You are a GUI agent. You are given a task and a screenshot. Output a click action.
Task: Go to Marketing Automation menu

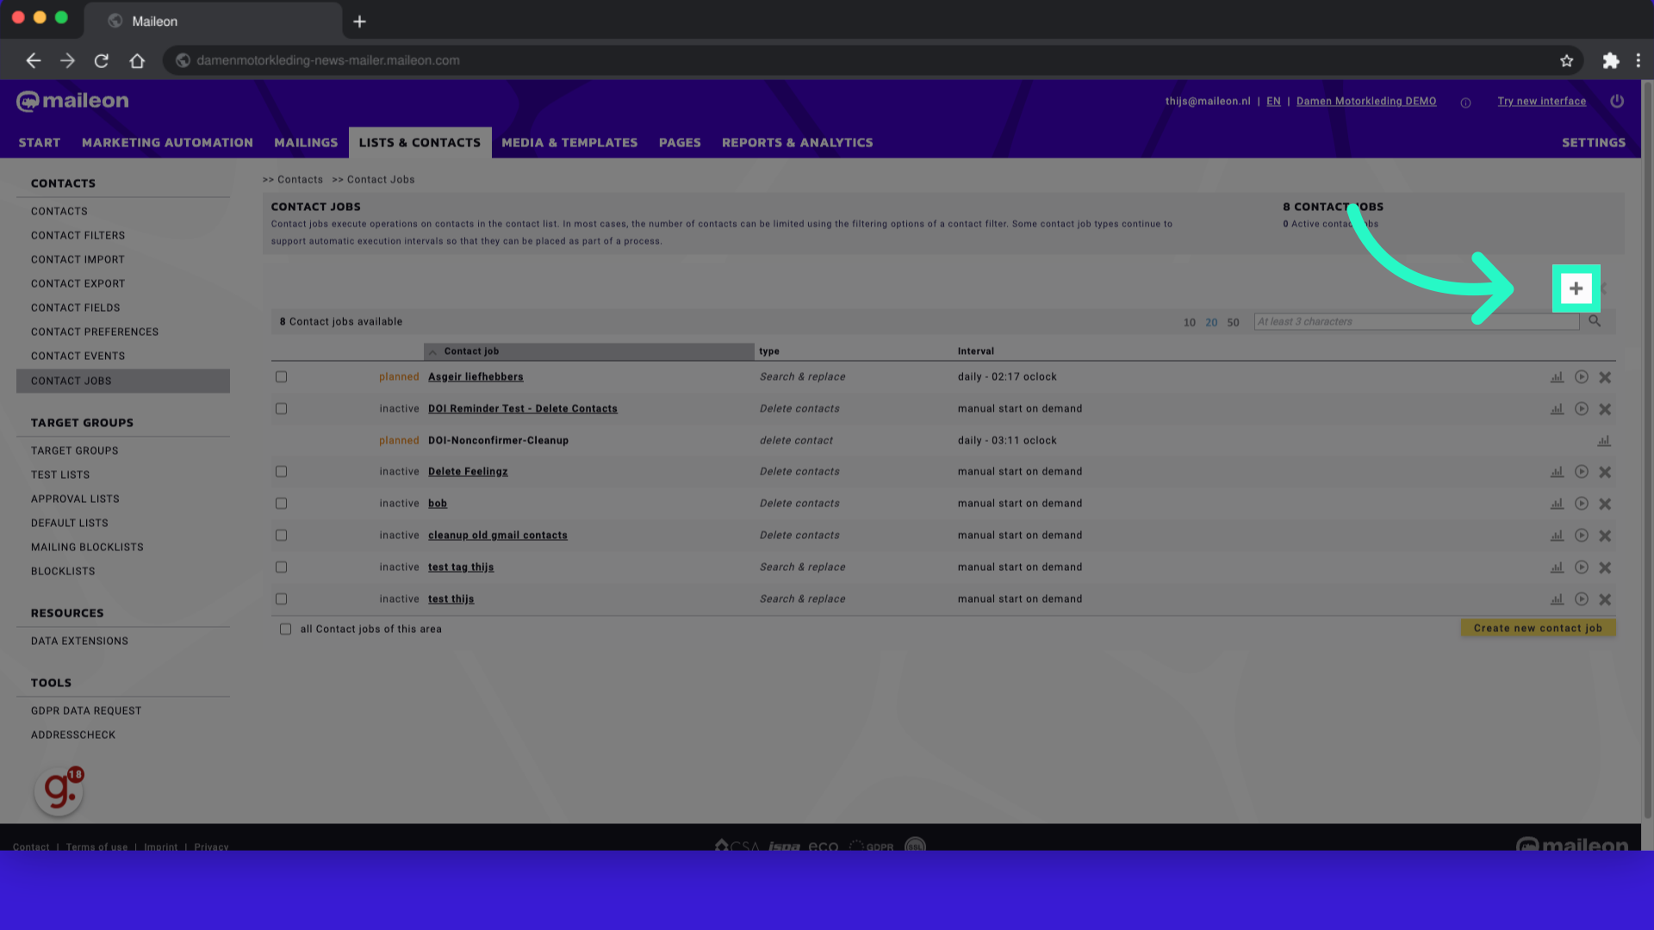coord(167,143)
